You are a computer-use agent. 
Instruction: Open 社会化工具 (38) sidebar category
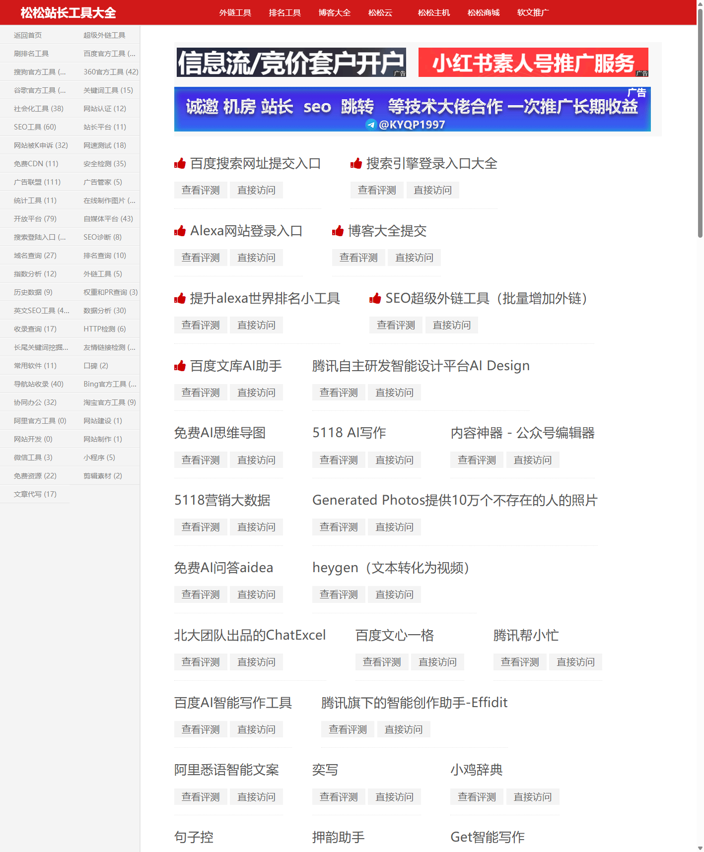click(39, 109)
